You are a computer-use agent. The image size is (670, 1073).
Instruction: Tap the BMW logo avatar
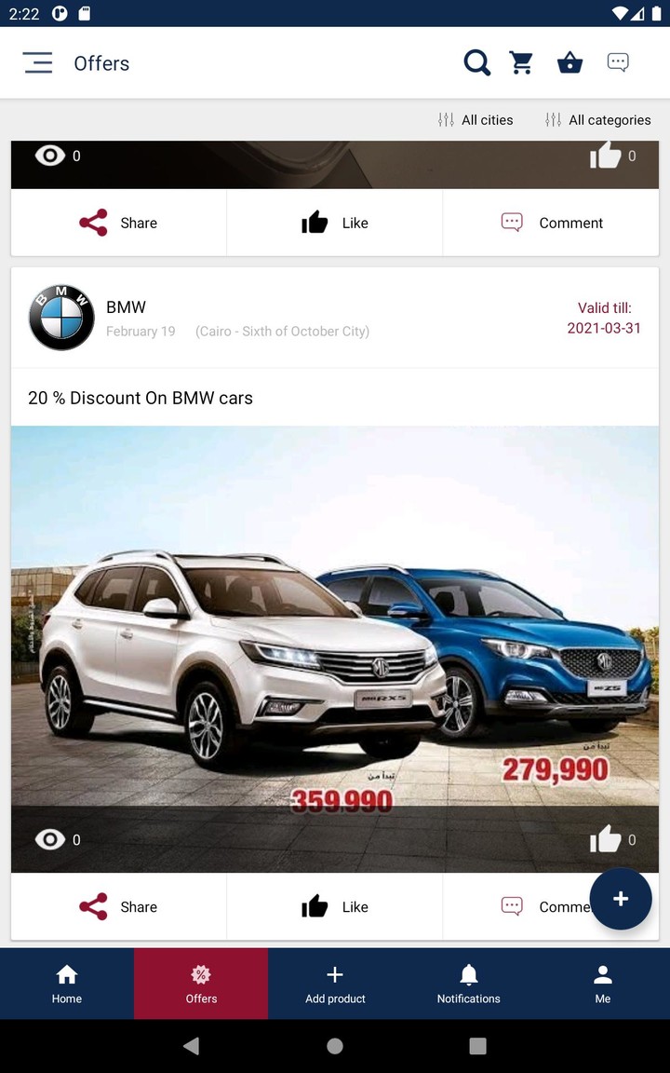61,318
